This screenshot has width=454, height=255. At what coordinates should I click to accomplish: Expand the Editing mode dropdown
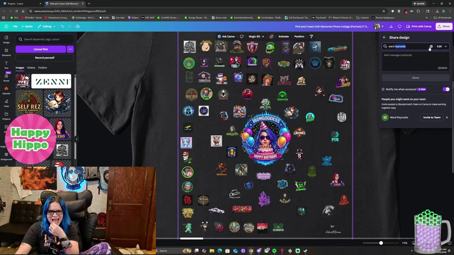[x=47, y=26]
